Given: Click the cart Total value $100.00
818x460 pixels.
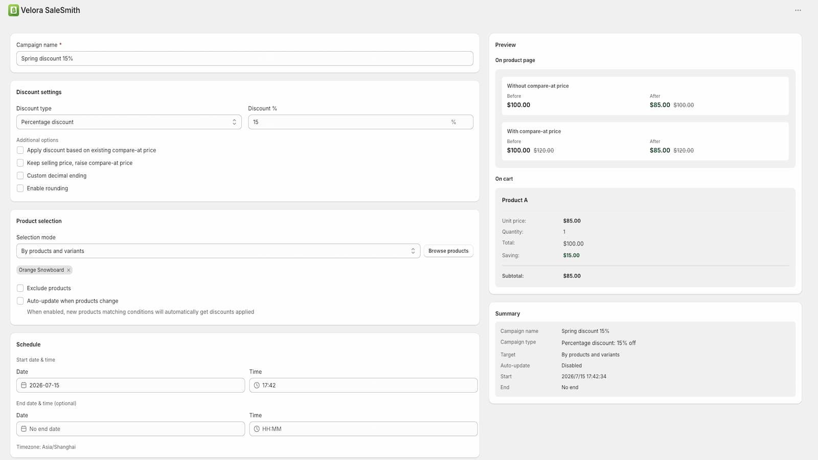Looking at the screenshot, I should pos(573,244).
